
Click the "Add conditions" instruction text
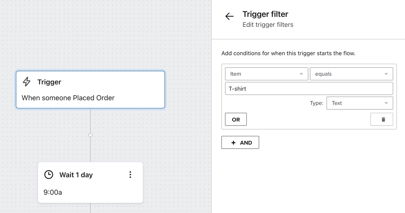(288, 53)
